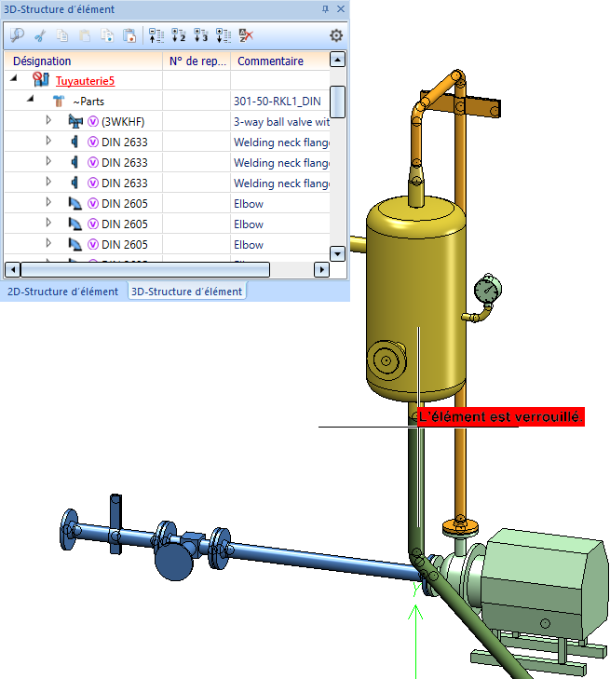Screen dimensions: 610x679
Task: Click the copy with blue dot icon
Action: point(107,35)
